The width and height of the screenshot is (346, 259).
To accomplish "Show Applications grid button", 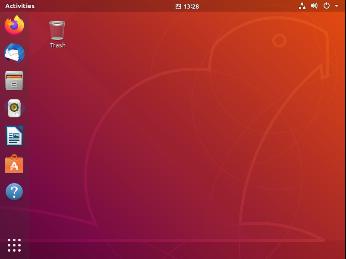I will point(14,245).
